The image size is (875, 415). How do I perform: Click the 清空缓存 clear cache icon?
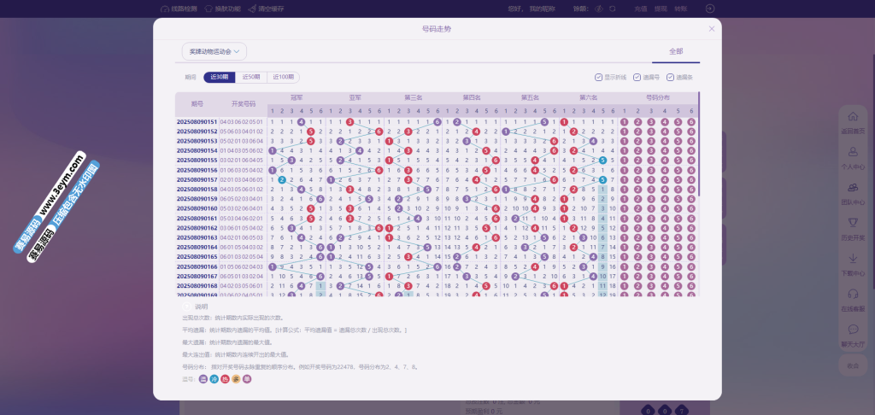pos(250,9)
